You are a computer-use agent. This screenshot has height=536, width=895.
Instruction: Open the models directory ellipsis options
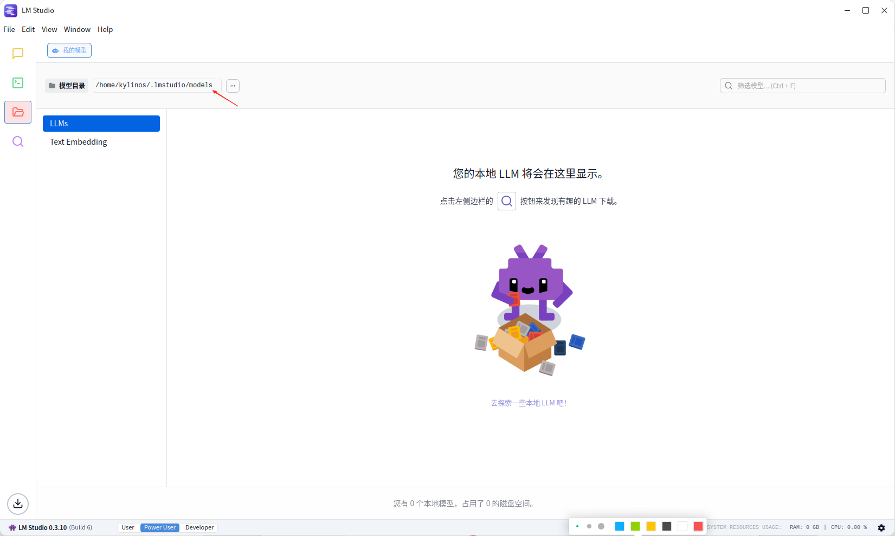[233, 86]
